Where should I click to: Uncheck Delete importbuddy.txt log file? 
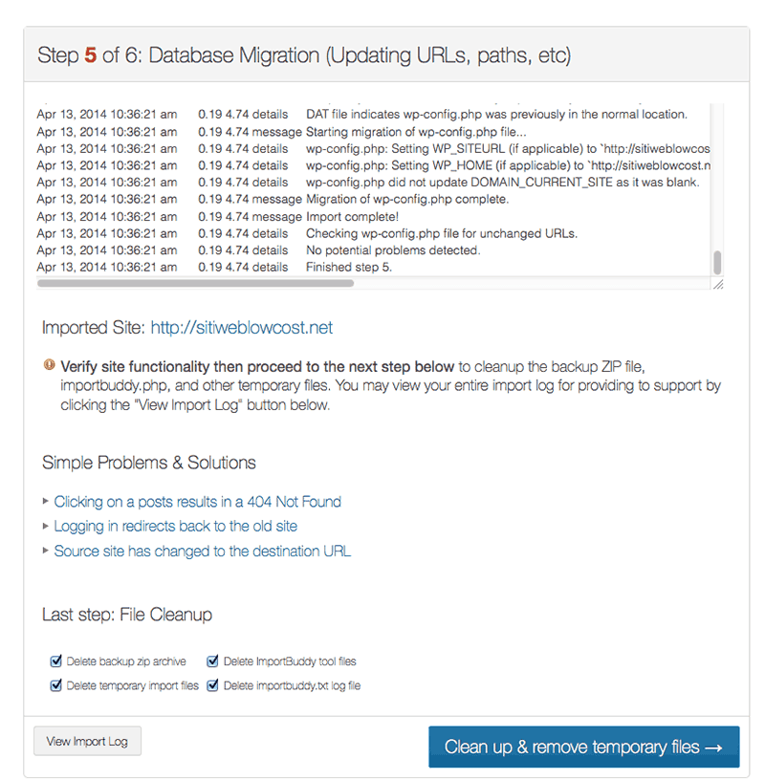click(x=212, y=685)
